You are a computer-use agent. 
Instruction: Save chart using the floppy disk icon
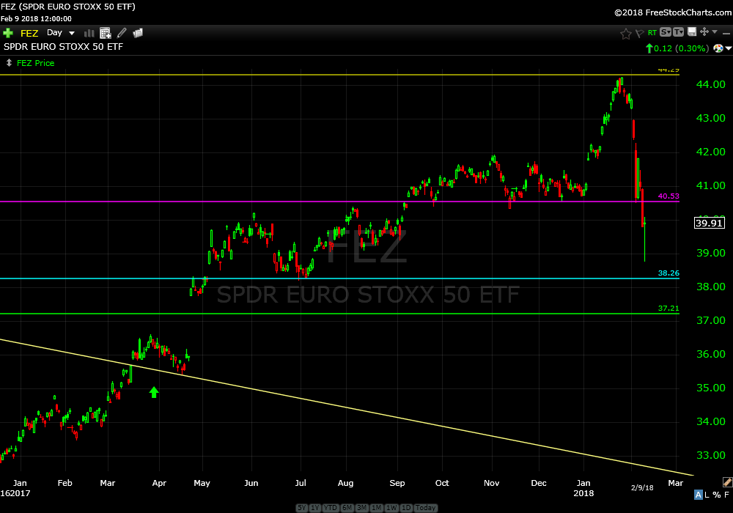click(x=691, y=32)
